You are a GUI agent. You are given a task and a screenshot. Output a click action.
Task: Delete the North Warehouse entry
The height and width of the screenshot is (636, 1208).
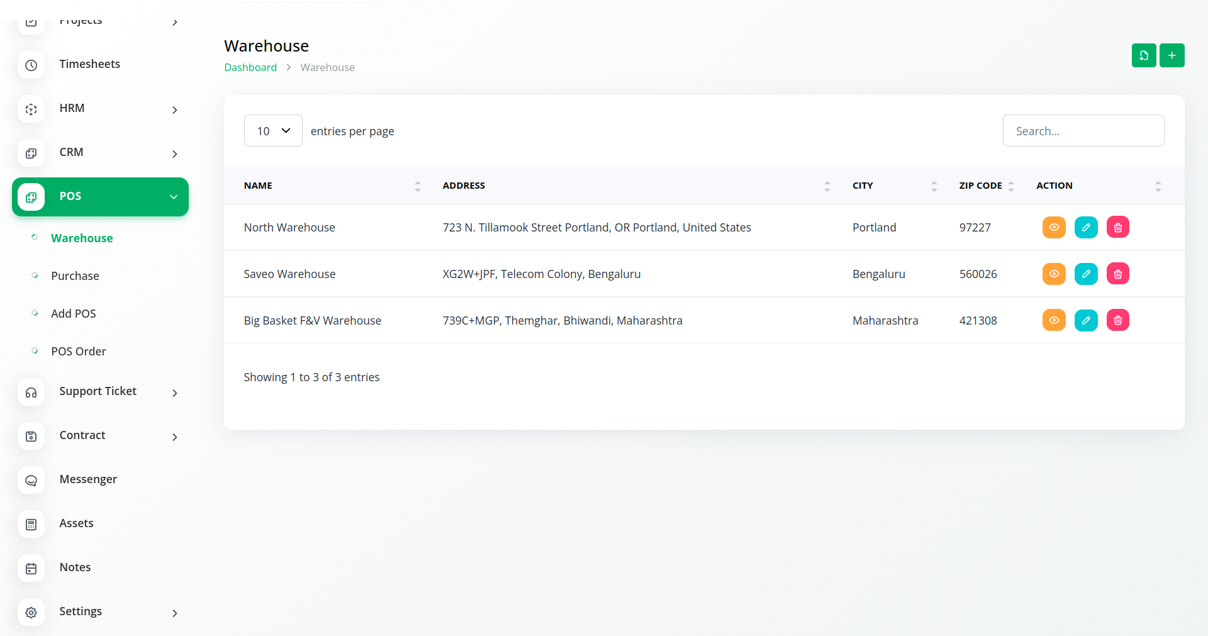(1117, 227)
